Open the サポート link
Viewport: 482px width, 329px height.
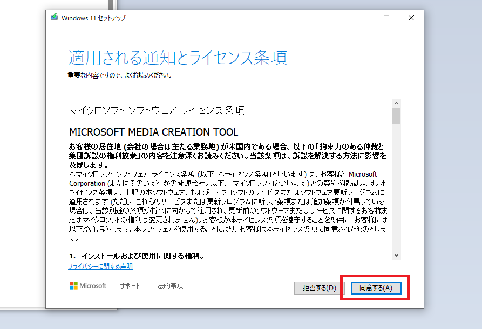tap(130, 286)
